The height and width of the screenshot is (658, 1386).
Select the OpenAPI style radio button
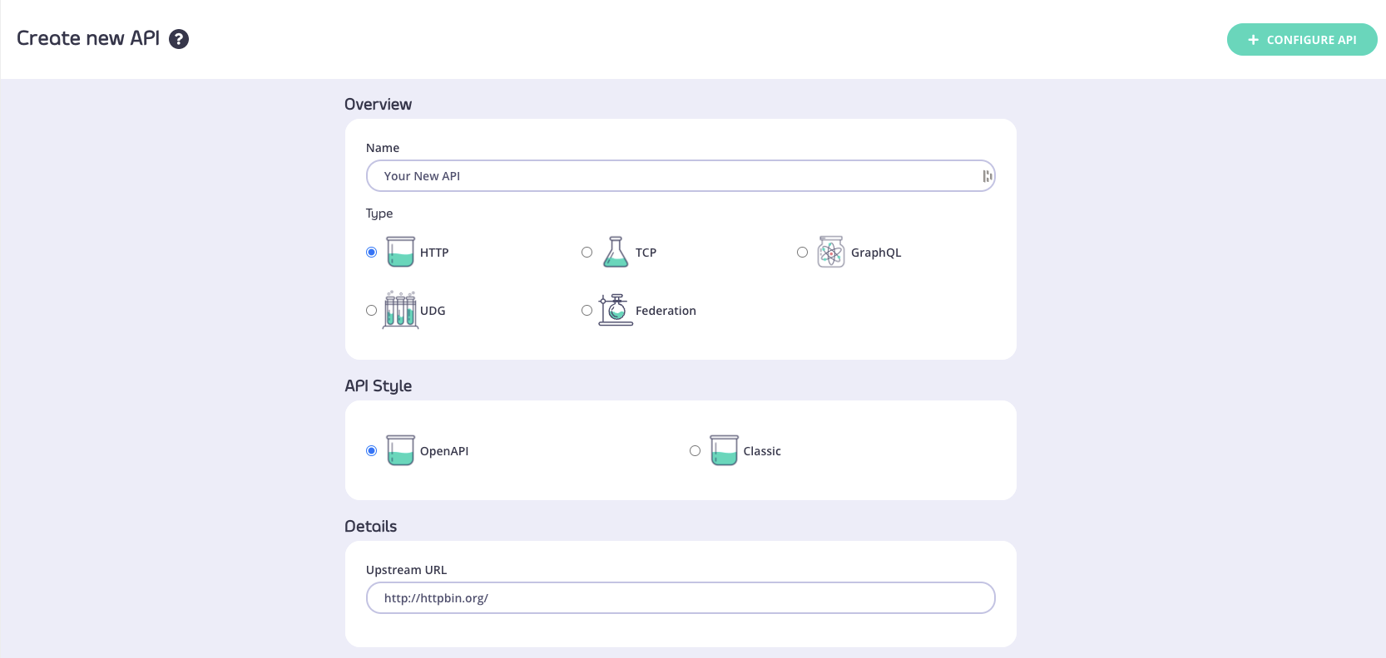click(x=372, y=451)
